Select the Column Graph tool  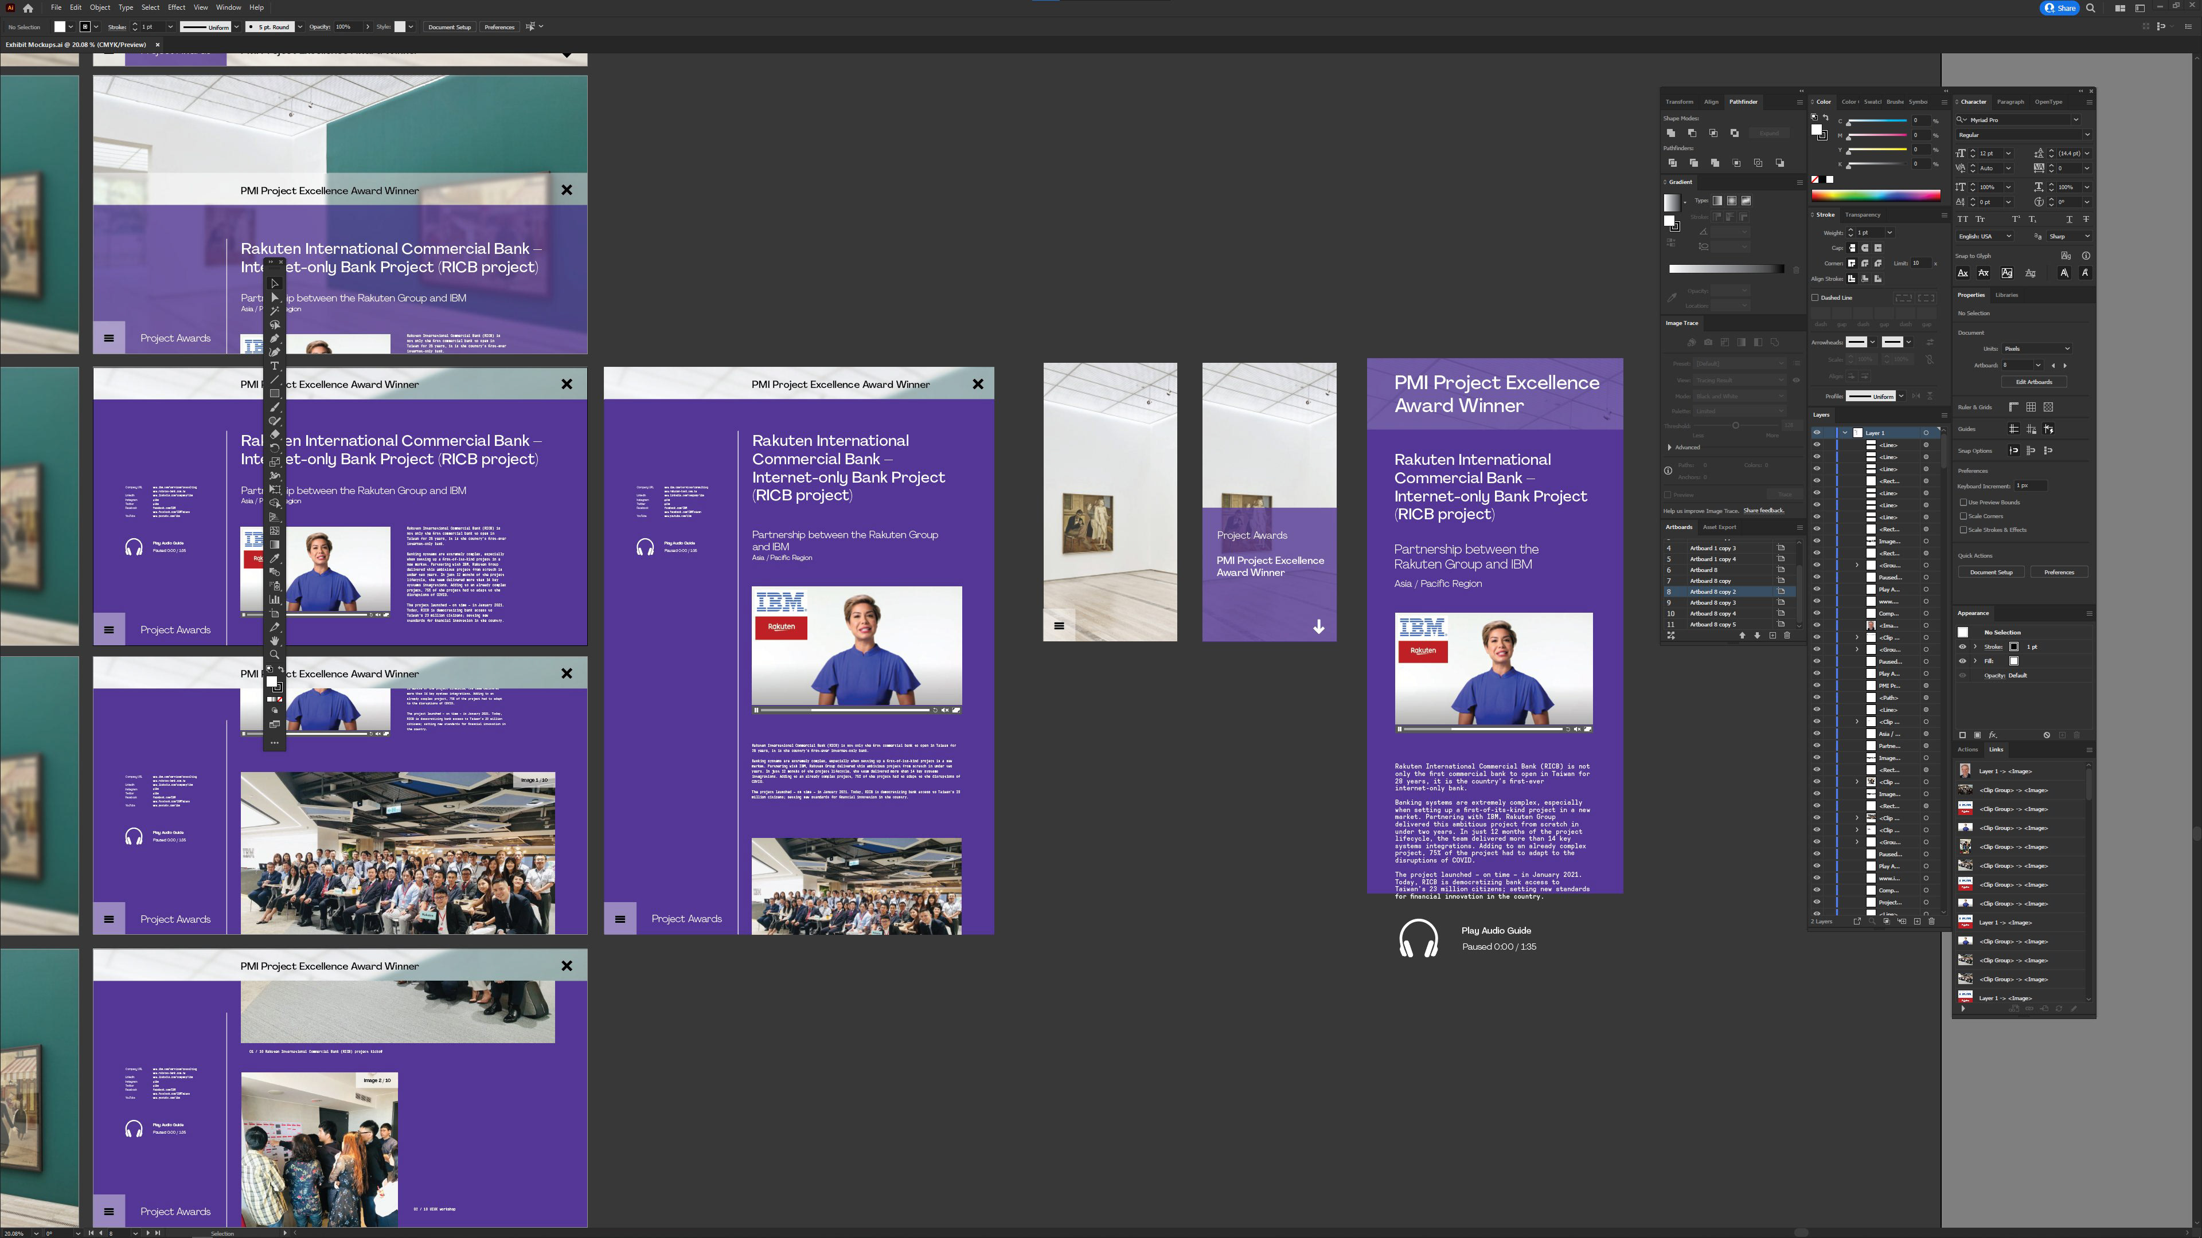click(x=275, y=599)
